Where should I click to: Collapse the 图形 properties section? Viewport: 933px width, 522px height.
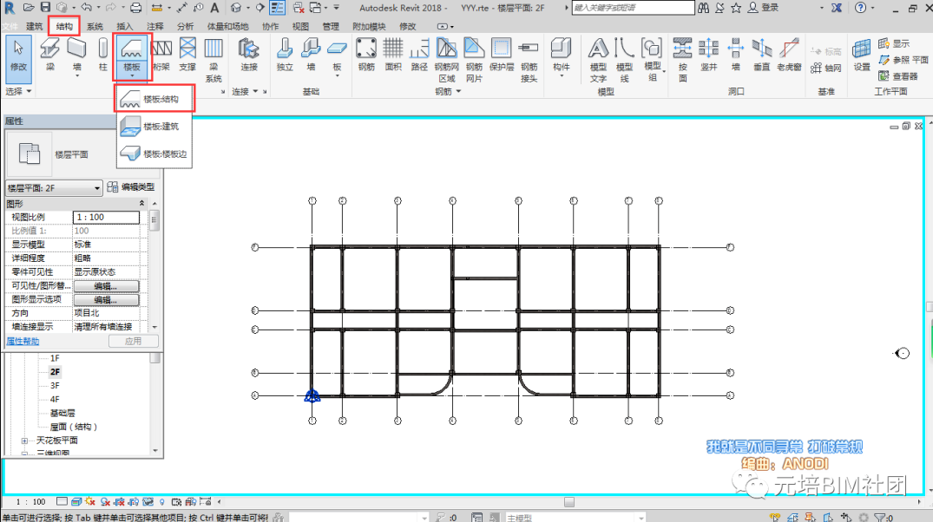point(142,203)
